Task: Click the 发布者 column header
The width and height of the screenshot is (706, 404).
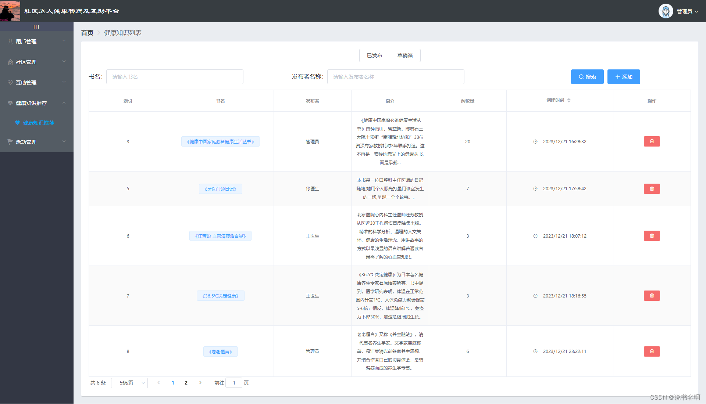Action: [x=313, y=101]
